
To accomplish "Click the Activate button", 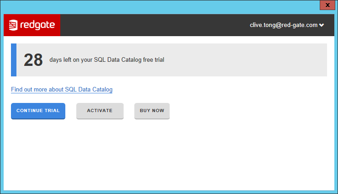I will tap(100, 111).
